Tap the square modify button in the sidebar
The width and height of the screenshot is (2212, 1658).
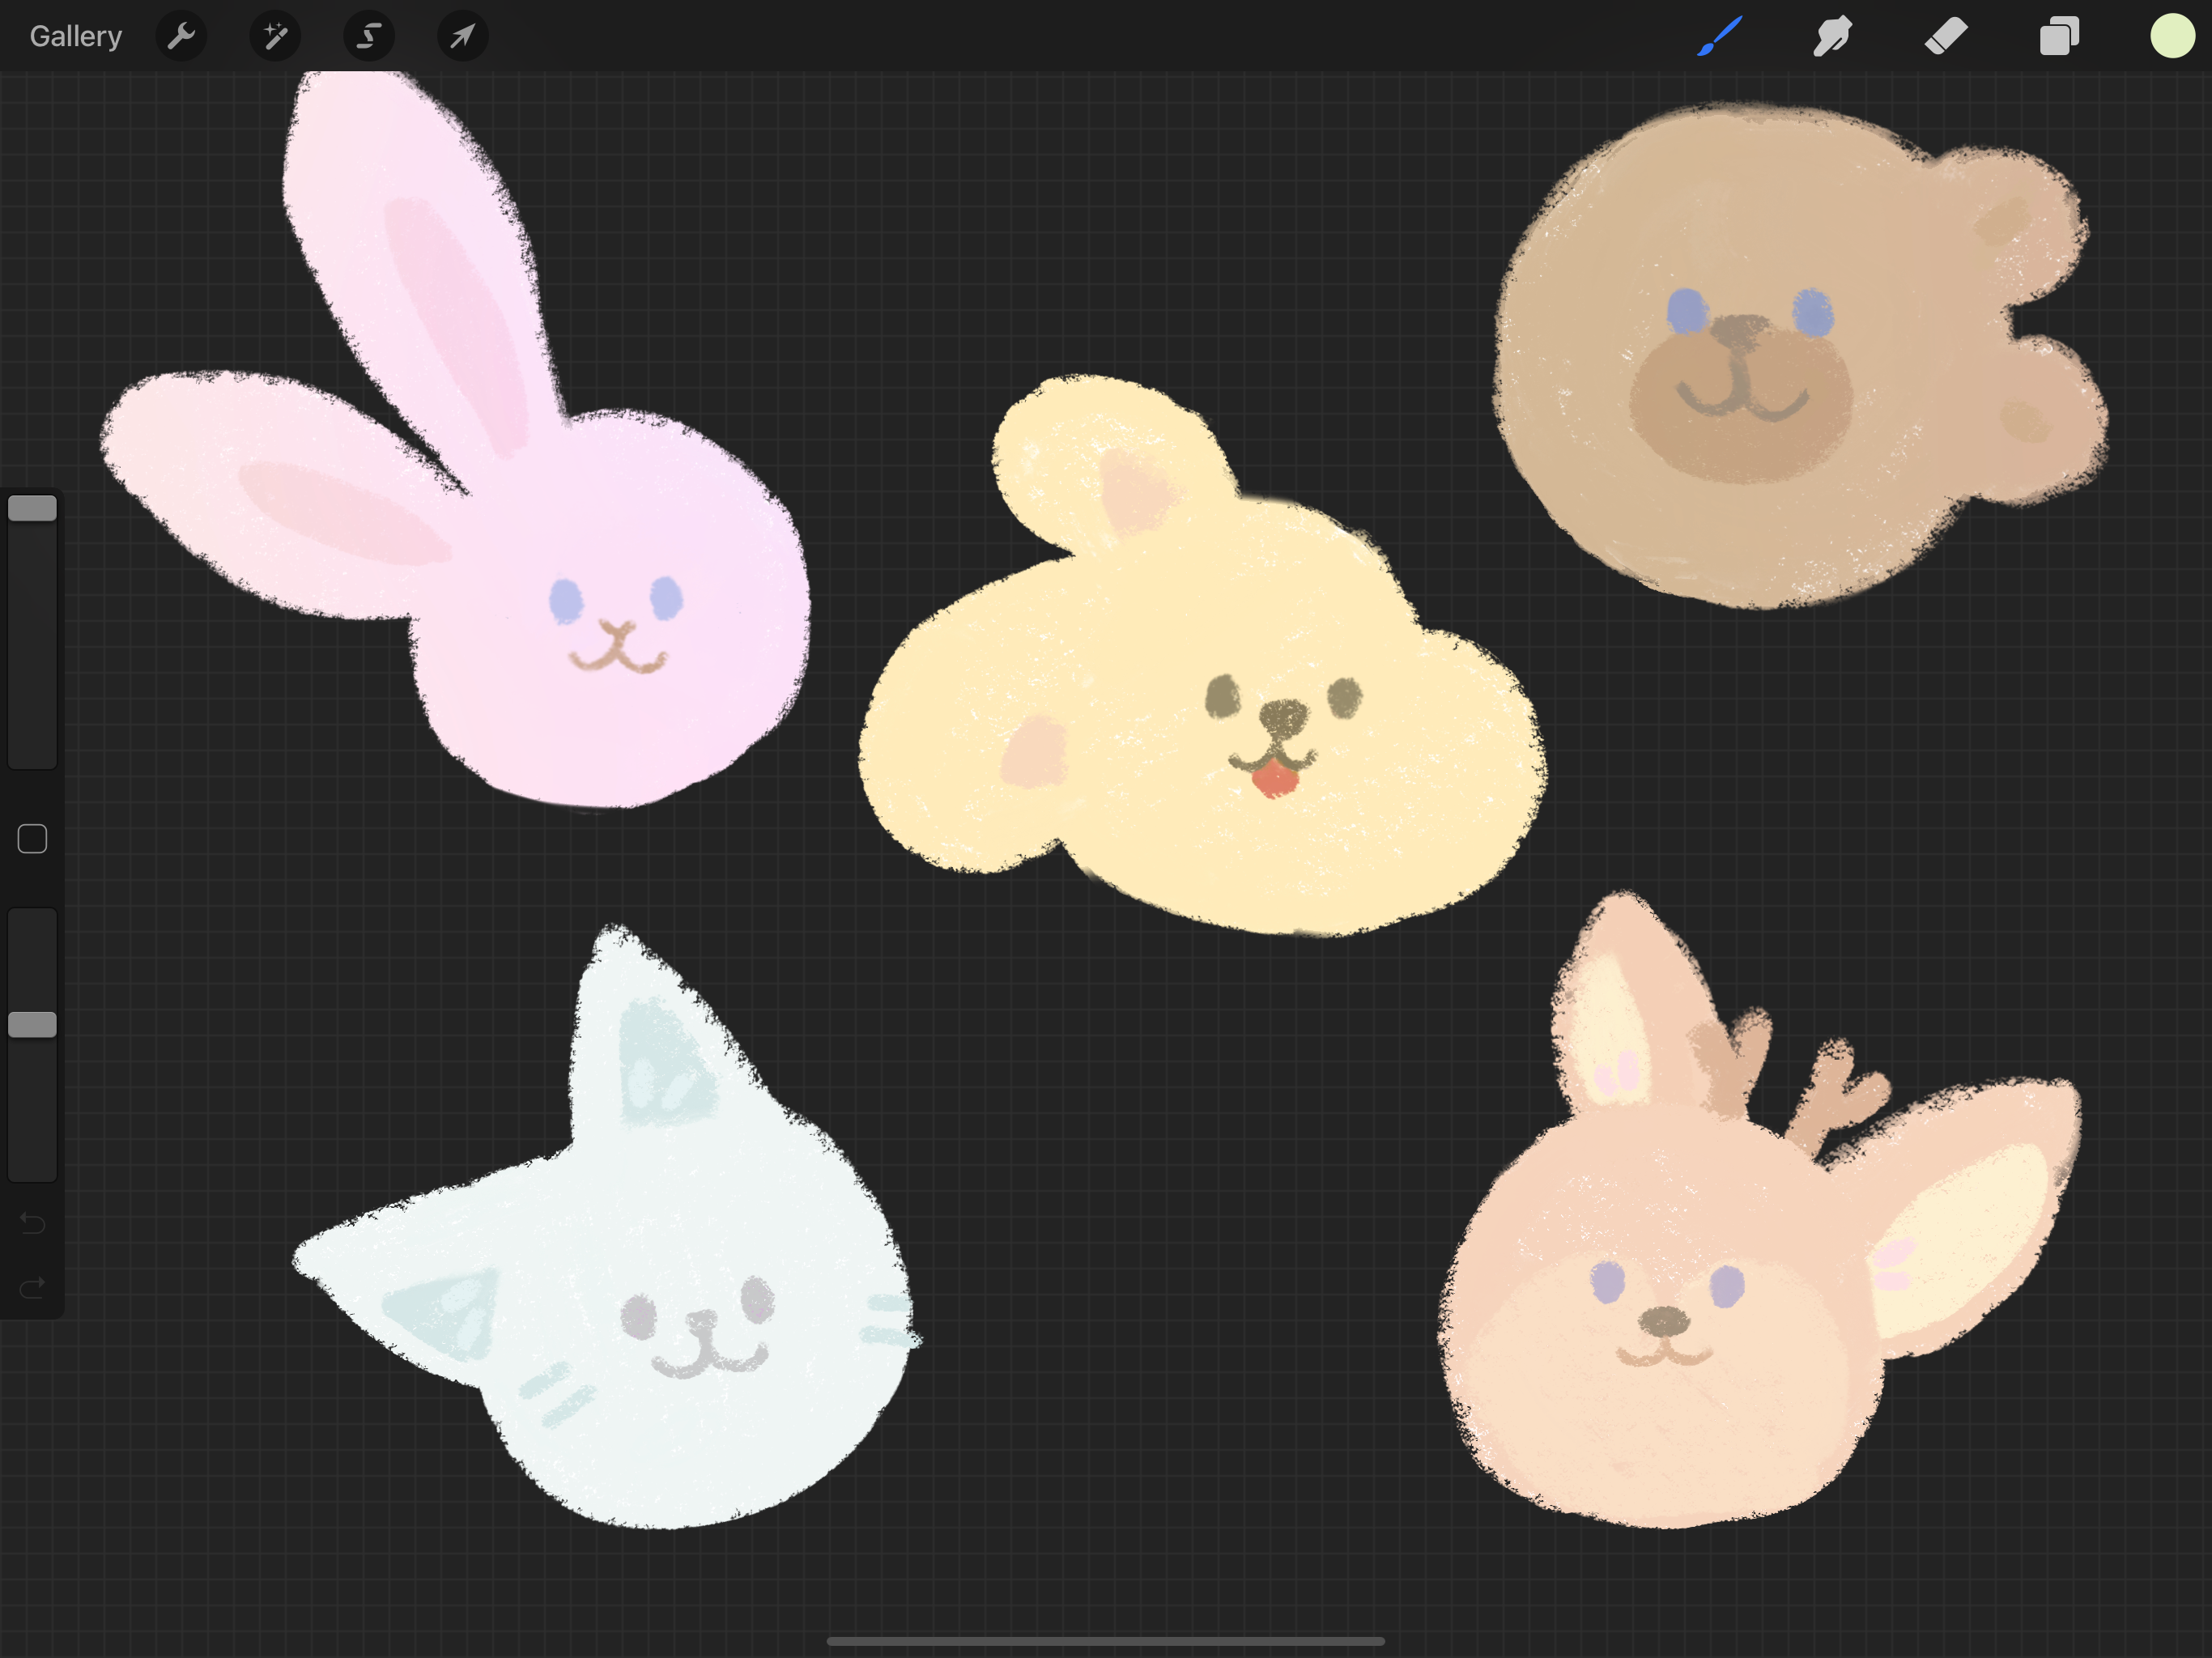[32, 839]
